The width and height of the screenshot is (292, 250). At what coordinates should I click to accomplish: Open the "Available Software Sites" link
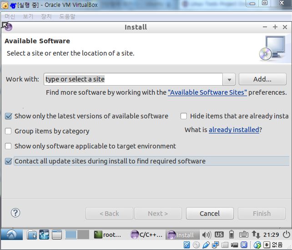tap(207, 92)
